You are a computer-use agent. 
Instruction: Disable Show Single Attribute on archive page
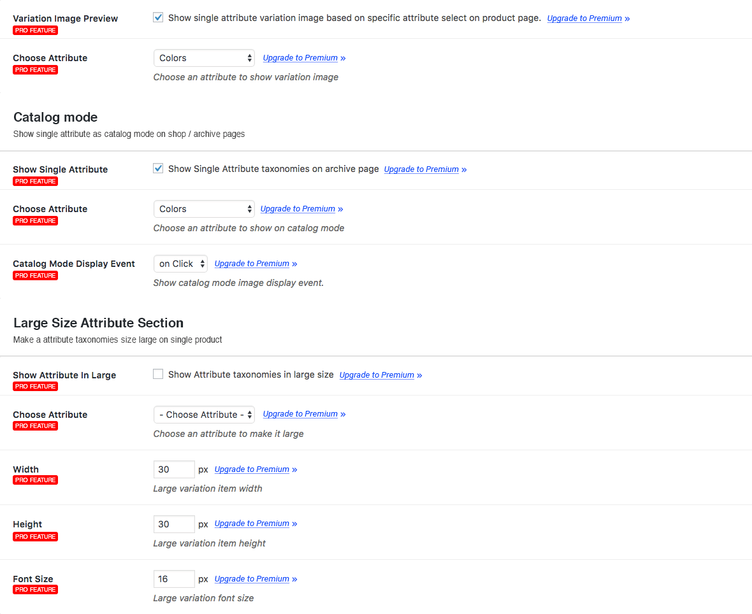click(x=158, y=169)
